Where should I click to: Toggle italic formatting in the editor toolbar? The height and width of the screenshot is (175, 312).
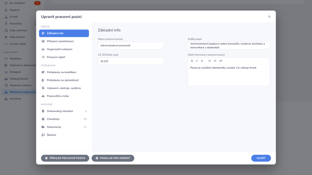pos(197,61)
